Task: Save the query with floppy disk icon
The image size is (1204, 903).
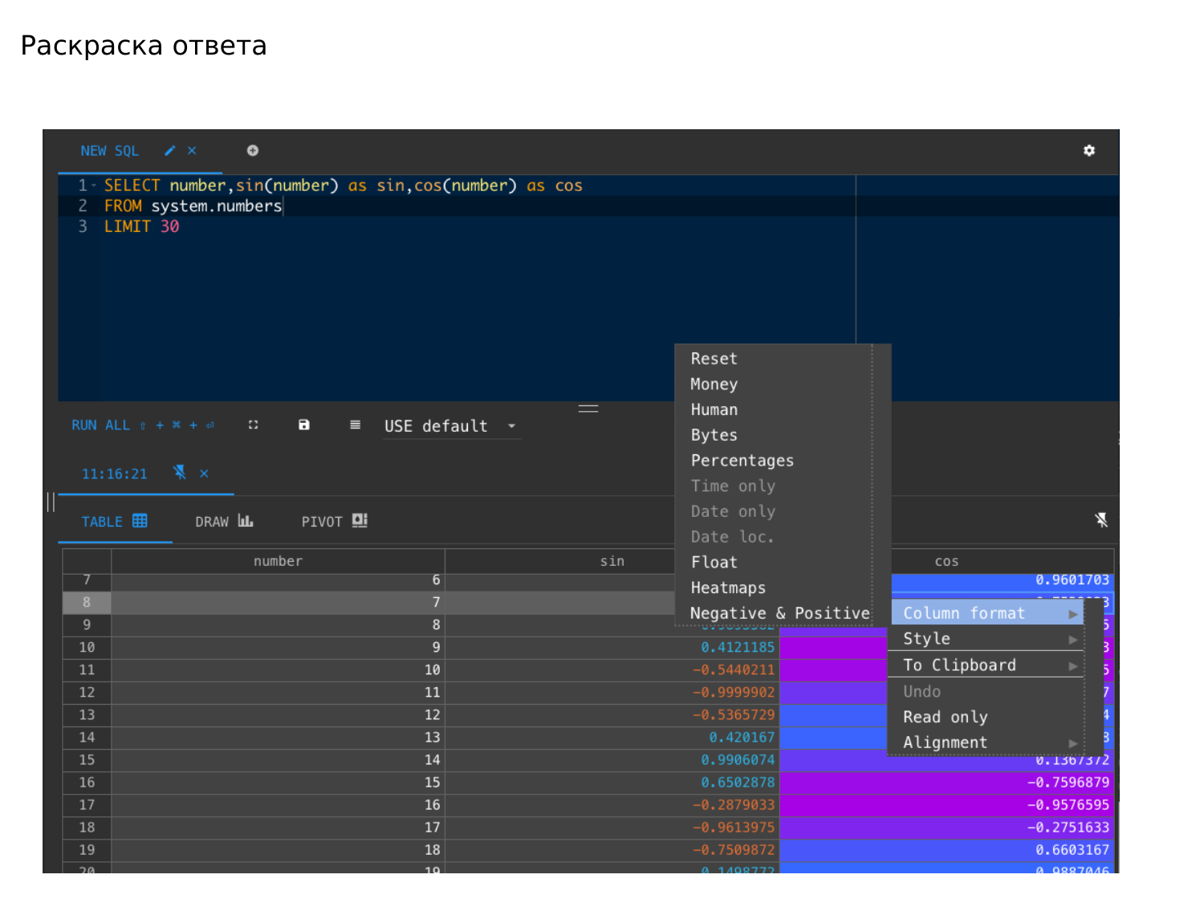Action: click(304, 425)
